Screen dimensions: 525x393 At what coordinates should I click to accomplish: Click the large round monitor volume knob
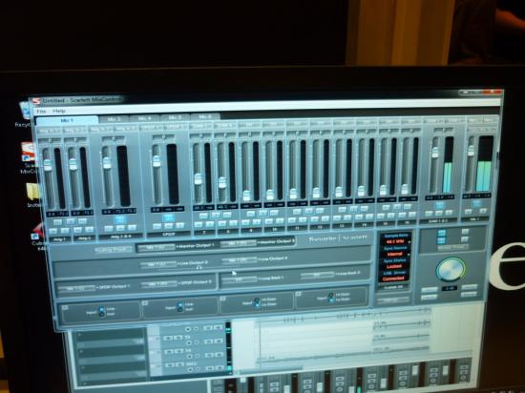(x=451, y=270)
